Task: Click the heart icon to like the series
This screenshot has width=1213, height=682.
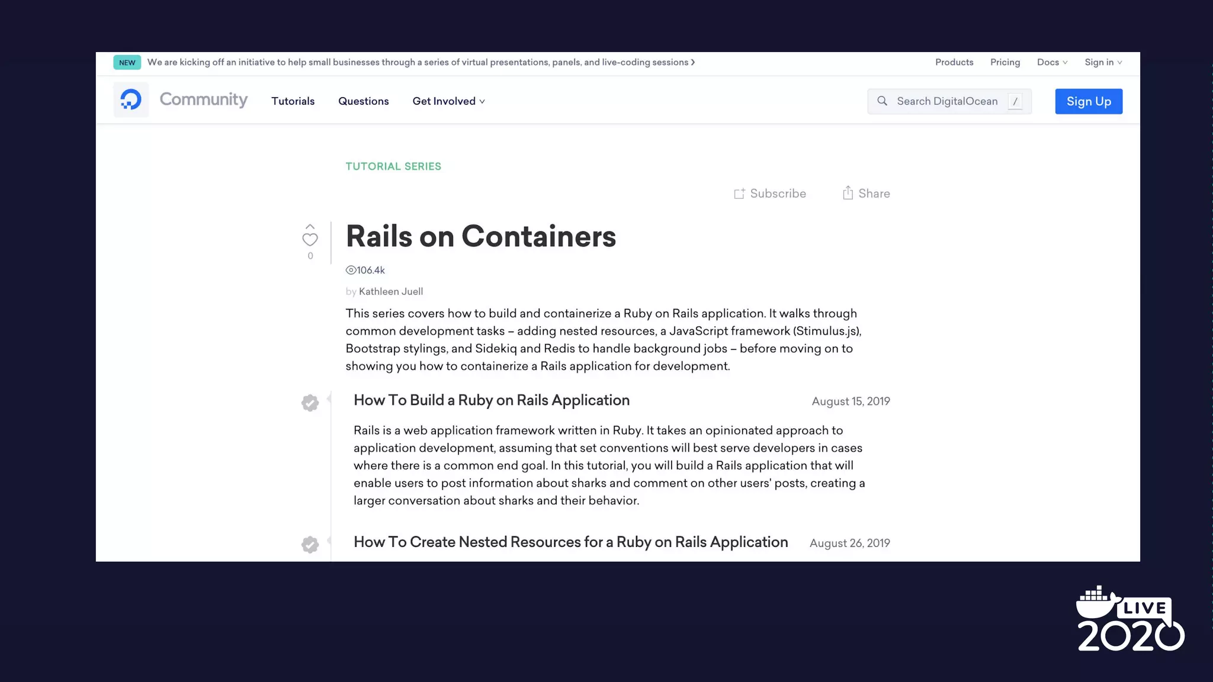Action: 310,240
